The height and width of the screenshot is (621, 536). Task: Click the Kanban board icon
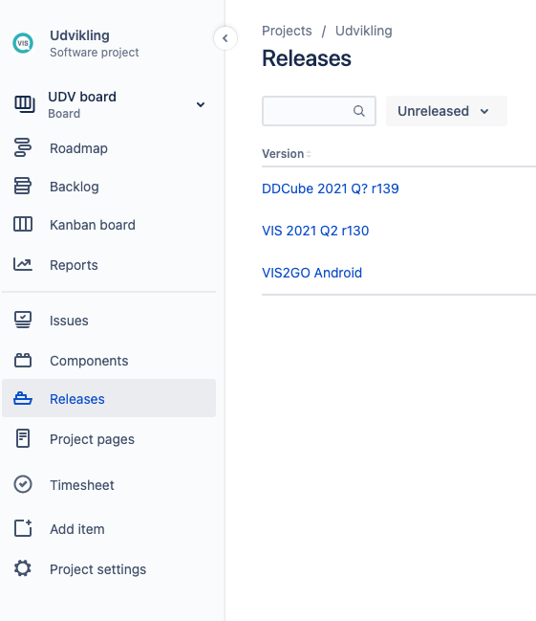click(23, 224)
